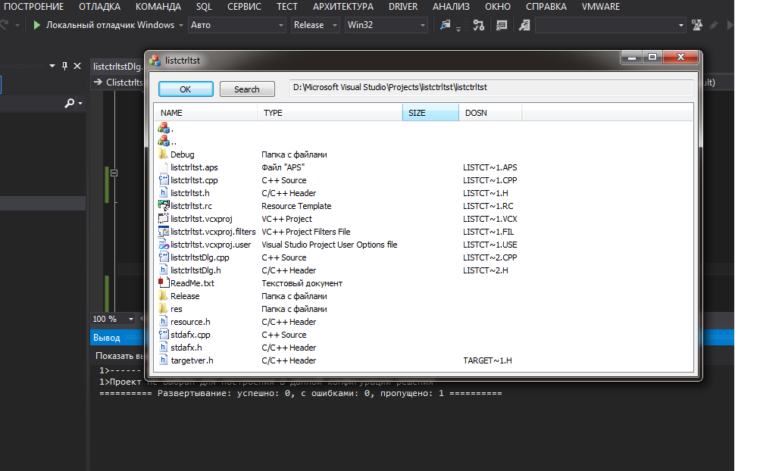Click the Debug folder icon
Image resolution: width=782 pixels, height=471 pixels.
163,154
